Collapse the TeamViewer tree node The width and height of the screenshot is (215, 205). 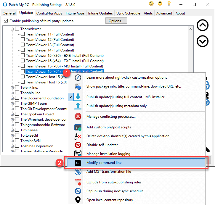click(12, 29)
